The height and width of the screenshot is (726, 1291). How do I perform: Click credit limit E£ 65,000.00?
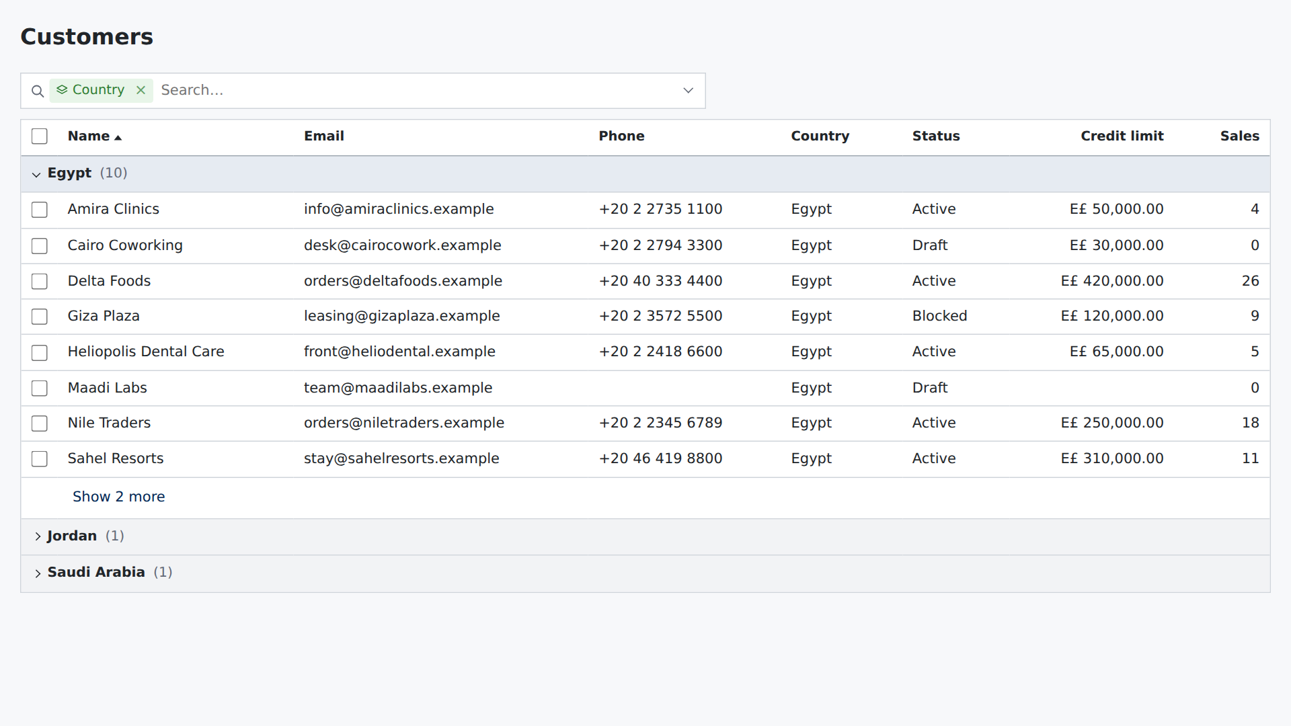coord(1116,352)
